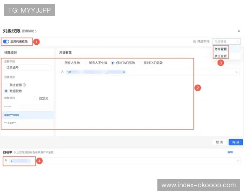
Task: Expand the 白名单 user dropdown arrow
Action: pos(237,161)
